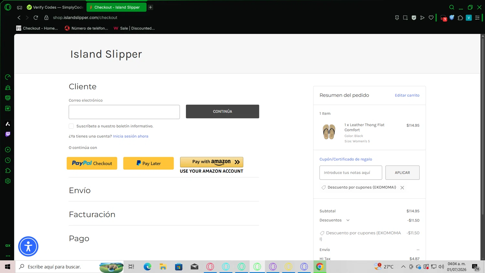Pay with PayPal Checkout button
This screenshot has height=273, width=485.
92,163
